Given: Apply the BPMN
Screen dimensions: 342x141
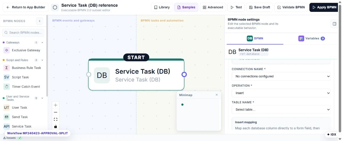Looking at the screenshot, I should coord(324,7).
